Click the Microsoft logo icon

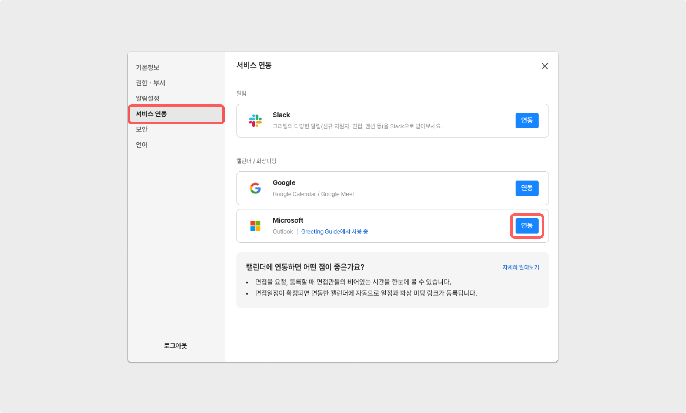255,226
